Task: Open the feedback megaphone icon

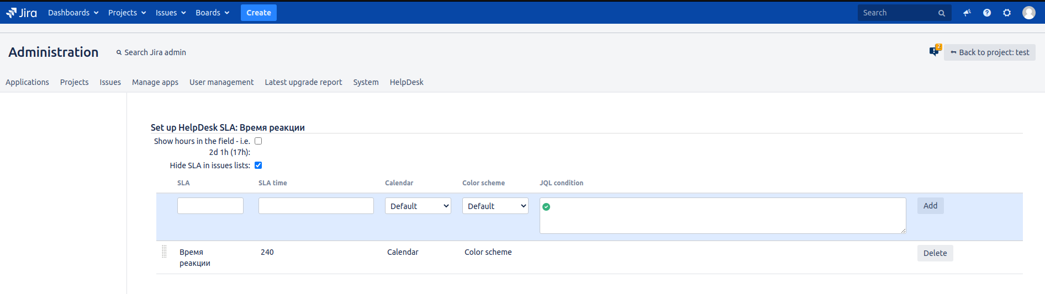Action: pos(967,13)
